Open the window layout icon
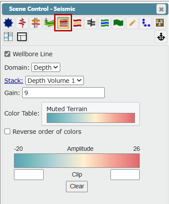 tap(22, 37)
